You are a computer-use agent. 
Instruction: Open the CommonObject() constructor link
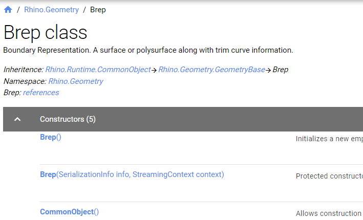[69, 212]
